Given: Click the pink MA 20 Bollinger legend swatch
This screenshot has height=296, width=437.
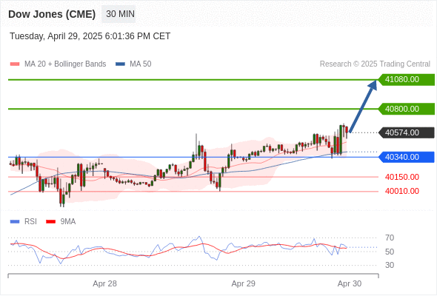Looking at the screenshot, I should [x=15, y=64].
